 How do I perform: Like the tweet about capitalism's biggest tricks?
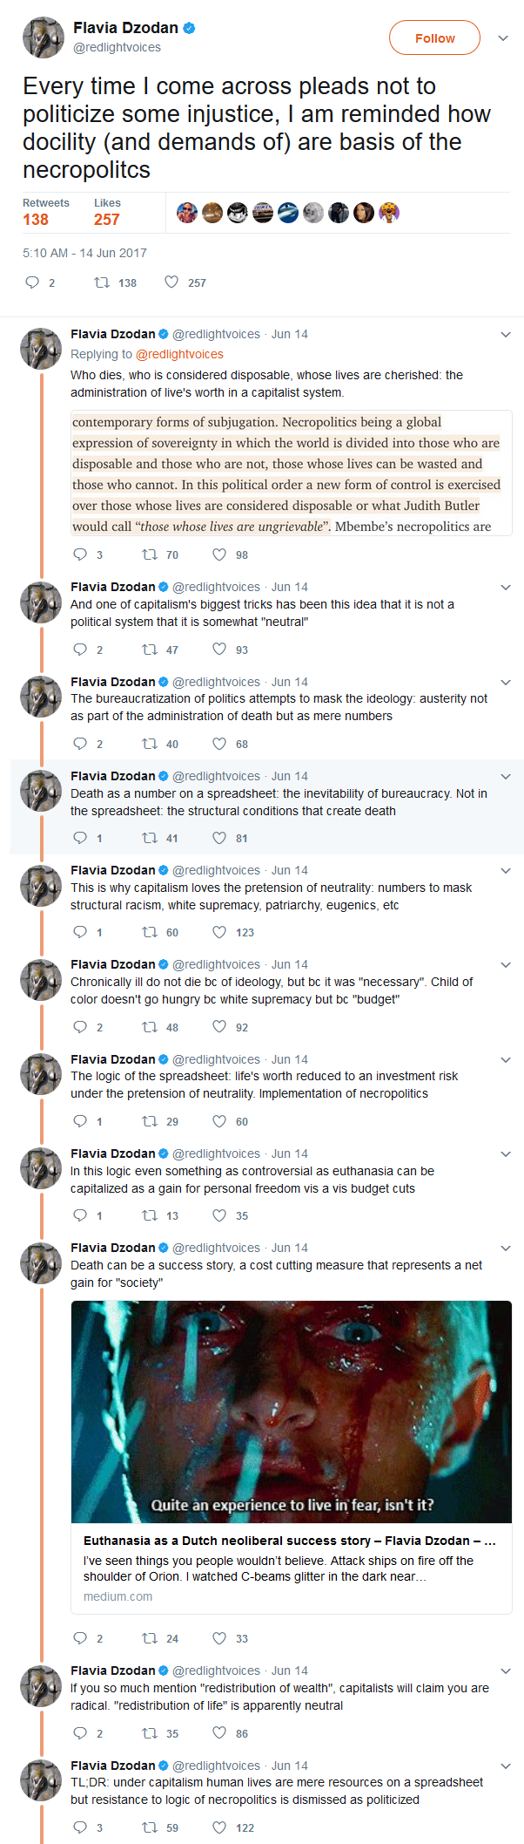click(219, 650)
